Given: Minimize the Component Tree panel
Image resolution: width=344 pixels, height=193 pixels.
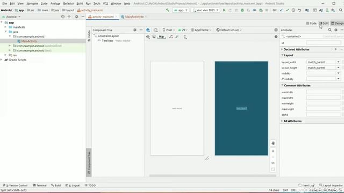Looking at the screenshot, I should click(141, 30).
